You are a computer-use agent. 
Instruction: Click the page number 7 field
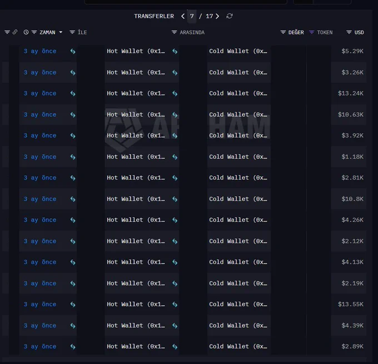click(x=192, y=16)
